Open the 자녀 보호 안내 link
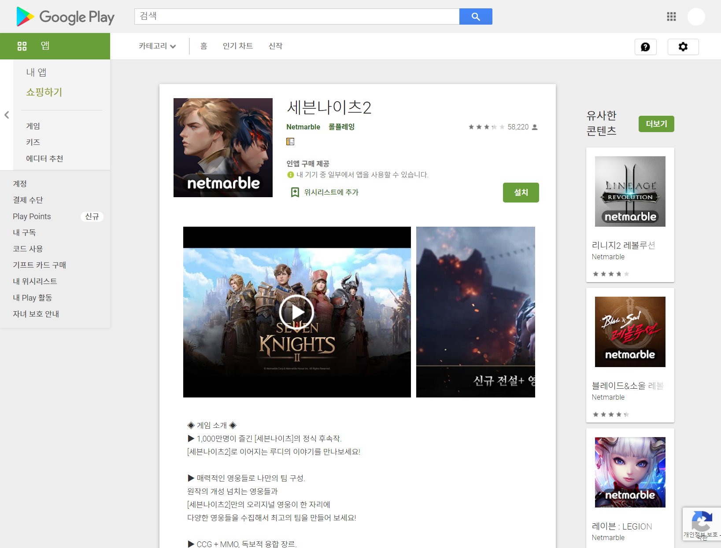 [36, 314]
